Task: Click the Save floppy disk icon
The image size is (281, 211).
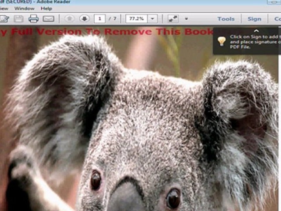Action: [x=19, y=19]
